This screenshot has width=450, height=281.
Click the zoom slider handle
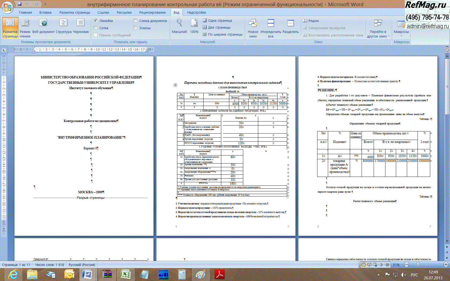click(x=418, y=264)
